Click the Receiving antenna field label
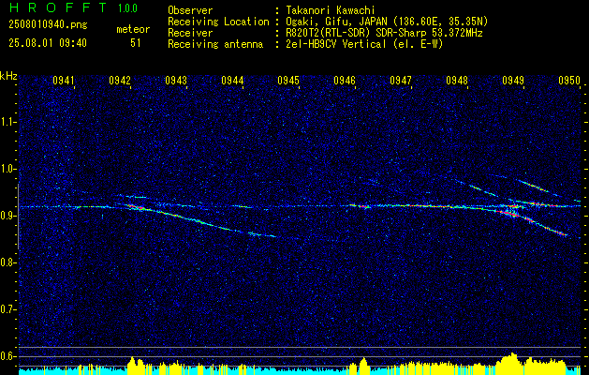Screen dimensions: 589x375 coord(215,44)
